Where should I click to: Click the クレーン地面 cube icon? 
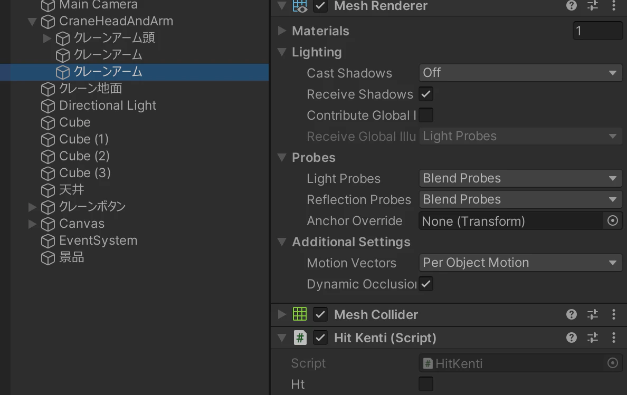click(x=48, y=89)
